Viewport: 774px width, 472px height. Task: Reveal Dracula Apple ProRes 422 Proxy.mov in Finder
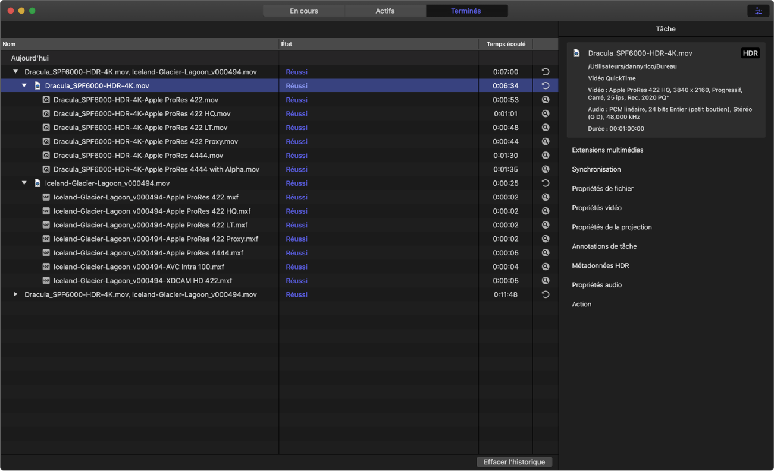pos(545,142)
